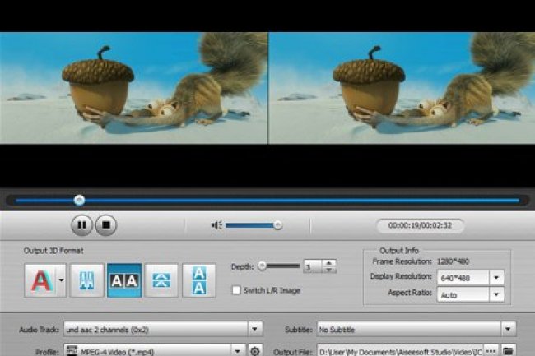Screen dimensions: 535x356
Task: Click the volume slider knob
Action: pos(278,225)
